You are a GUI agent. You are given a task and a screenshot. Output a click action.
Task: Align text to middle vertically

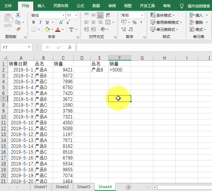(93, 15)
